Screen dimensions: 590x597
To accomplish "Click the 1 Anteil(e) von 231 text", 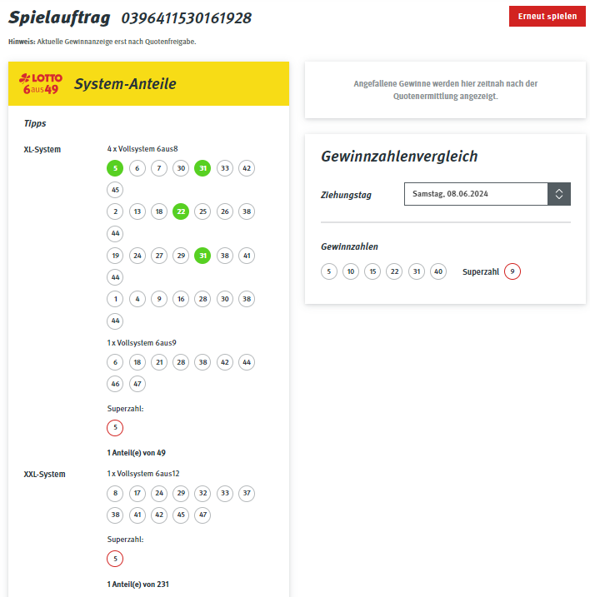I will [x=138, y=584].
